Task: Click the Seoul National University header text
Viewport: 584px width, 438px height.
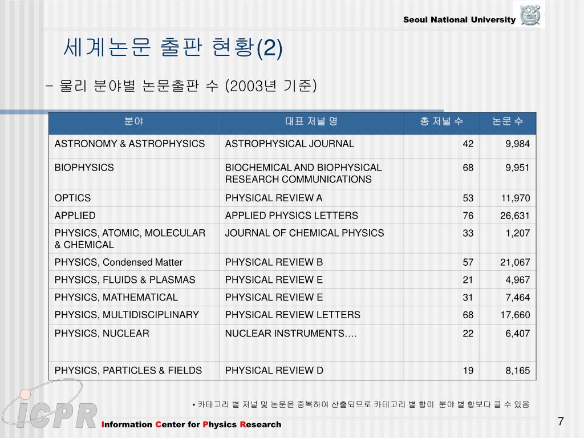Action: pyautogui.click(x=459, y=20)
